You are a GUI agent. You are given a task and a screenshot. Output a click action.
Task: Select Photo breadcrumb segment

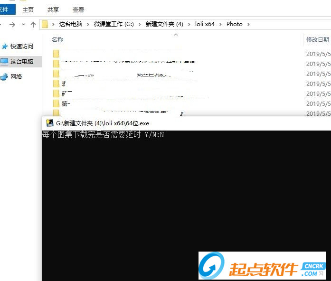pos(234,24)
